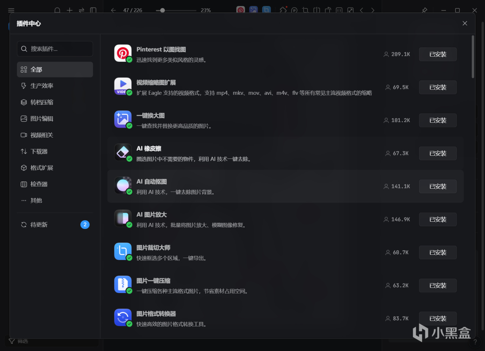The image size is (485, 351).
Task: Click the "图片一键压缩" plugin title
Action: click(153, 281)
